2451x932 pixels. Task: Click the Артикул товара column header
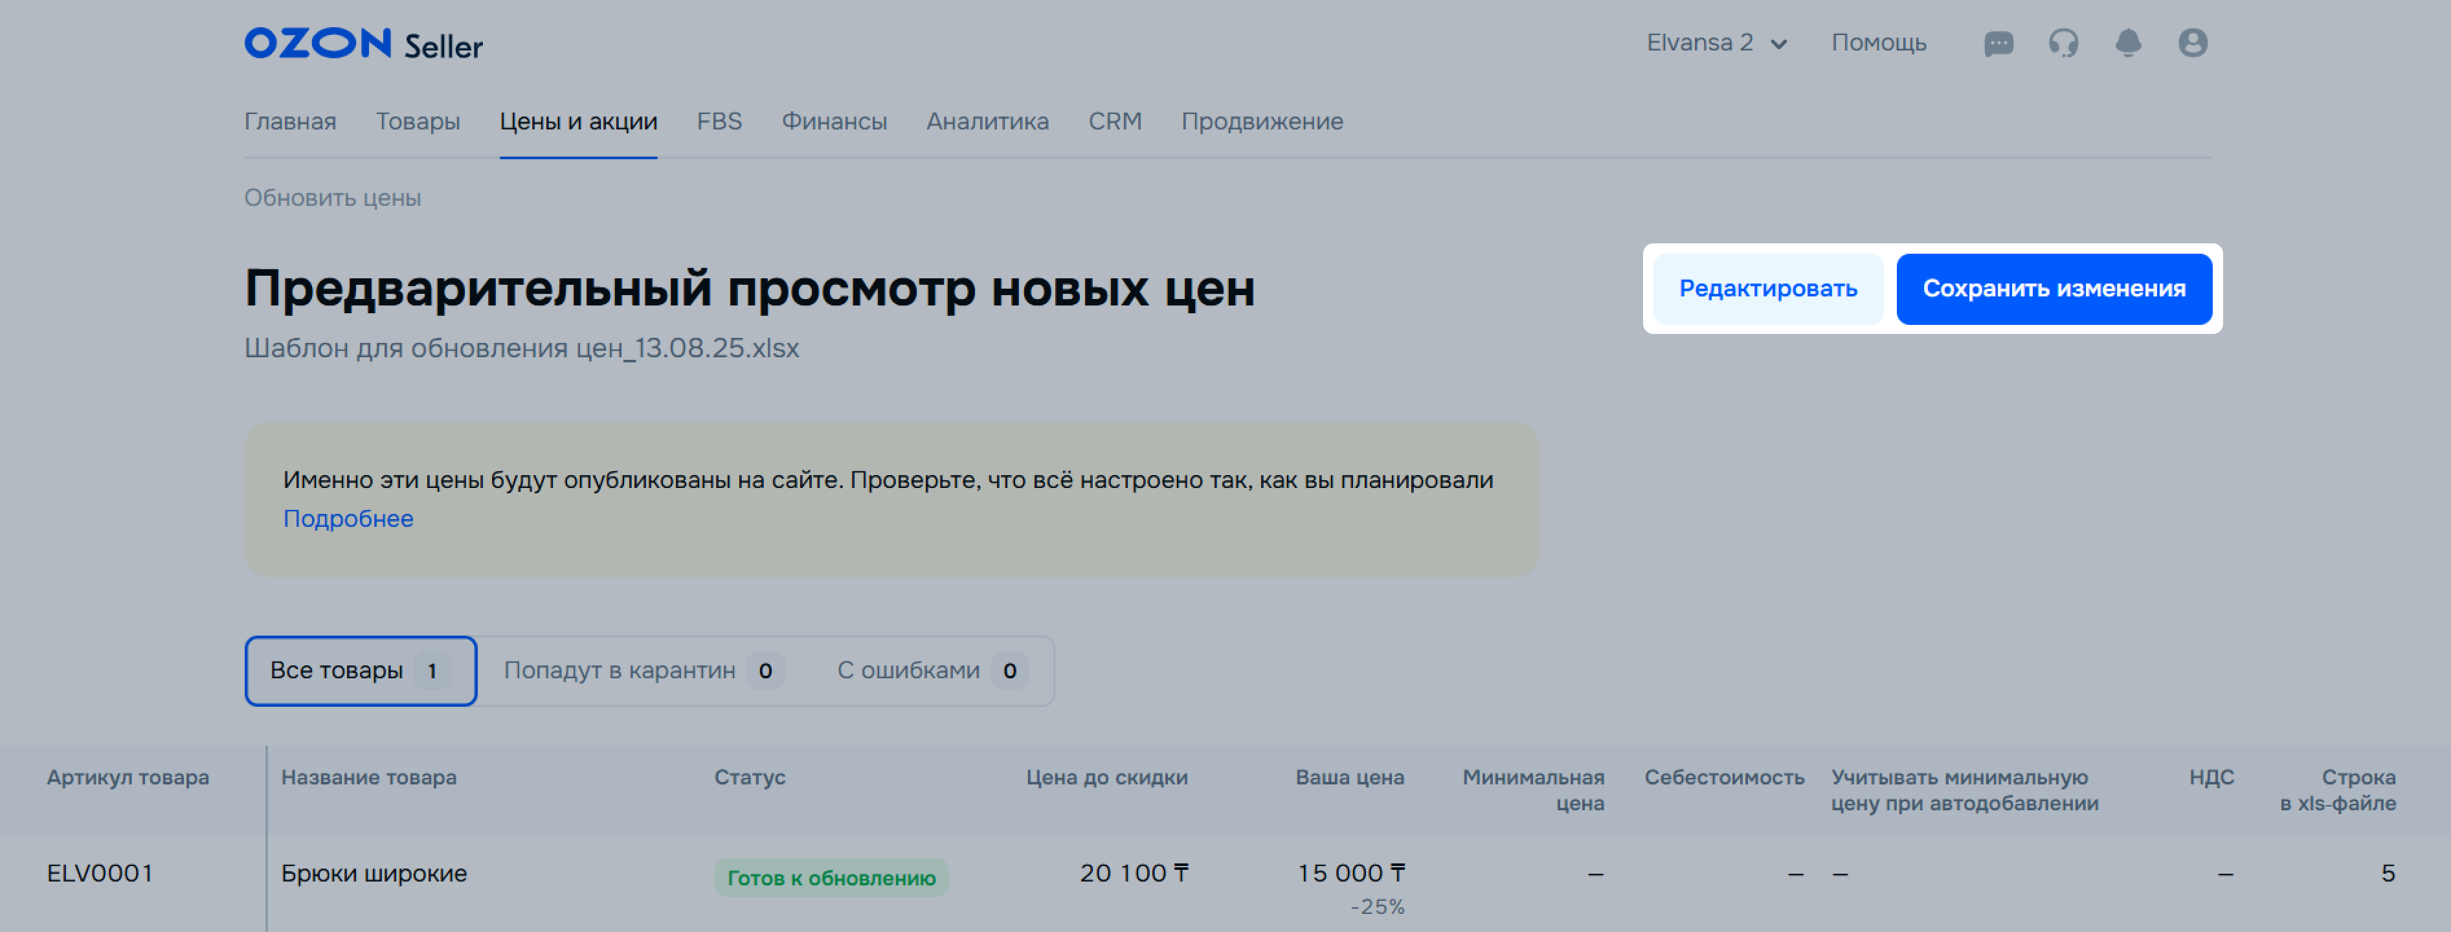point(128,778)
